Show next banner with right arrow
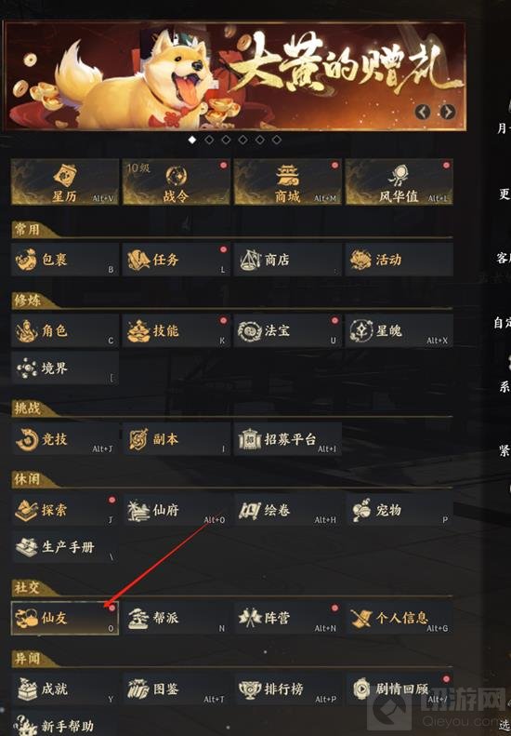The height and width of the screenshot is (736, 511). (x=448, y=112)
